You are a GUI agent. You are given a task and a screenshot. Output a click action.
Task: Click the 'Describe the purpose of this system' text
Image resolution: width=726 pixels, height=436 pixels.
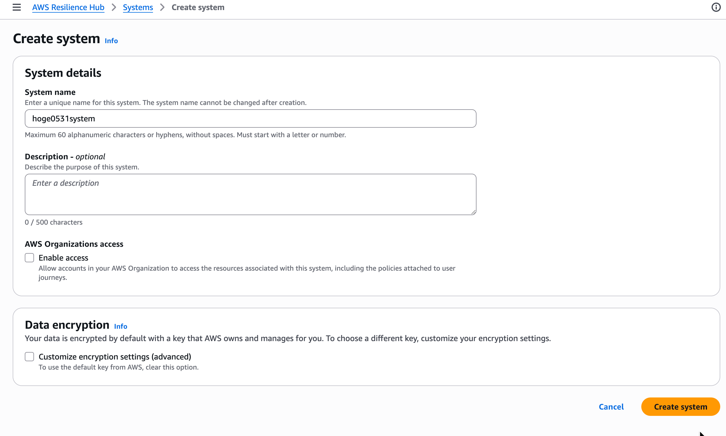pos(82,167)
